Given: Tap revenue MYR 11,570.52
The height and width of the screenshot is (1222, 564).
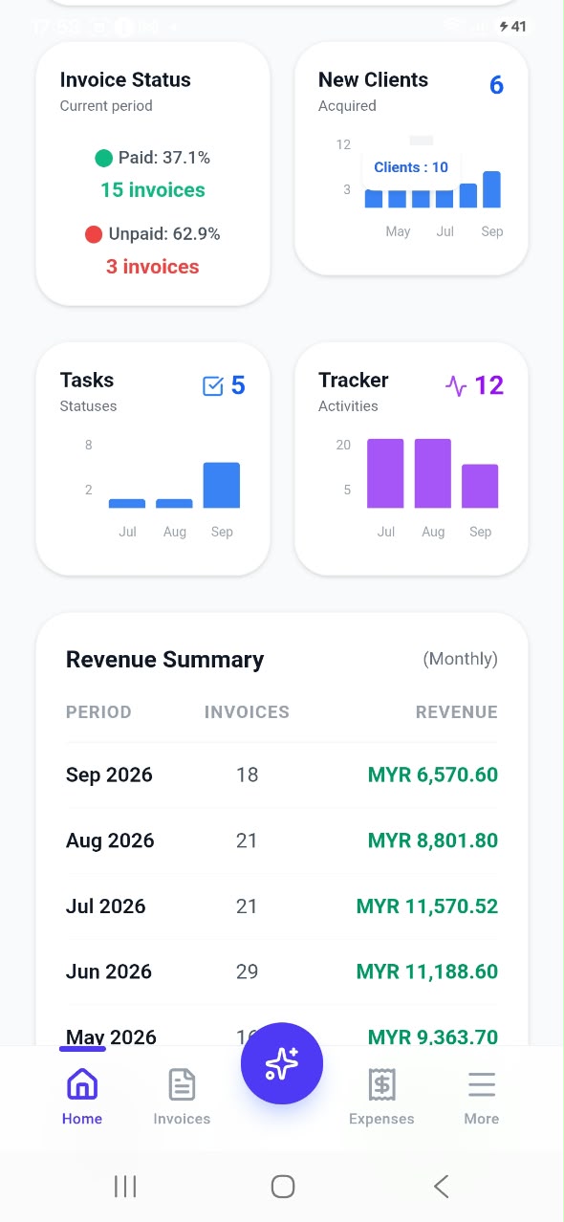Looking at the screenshot, I should (x=427, y=906).
